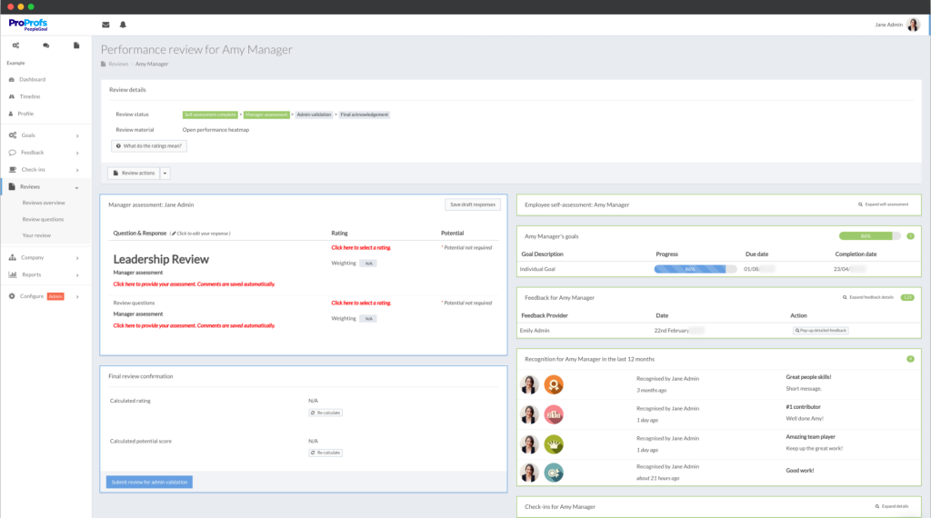The image size is (931, 518).
Task: Open the envelope messages icon
Action: [x=105, y=25]
